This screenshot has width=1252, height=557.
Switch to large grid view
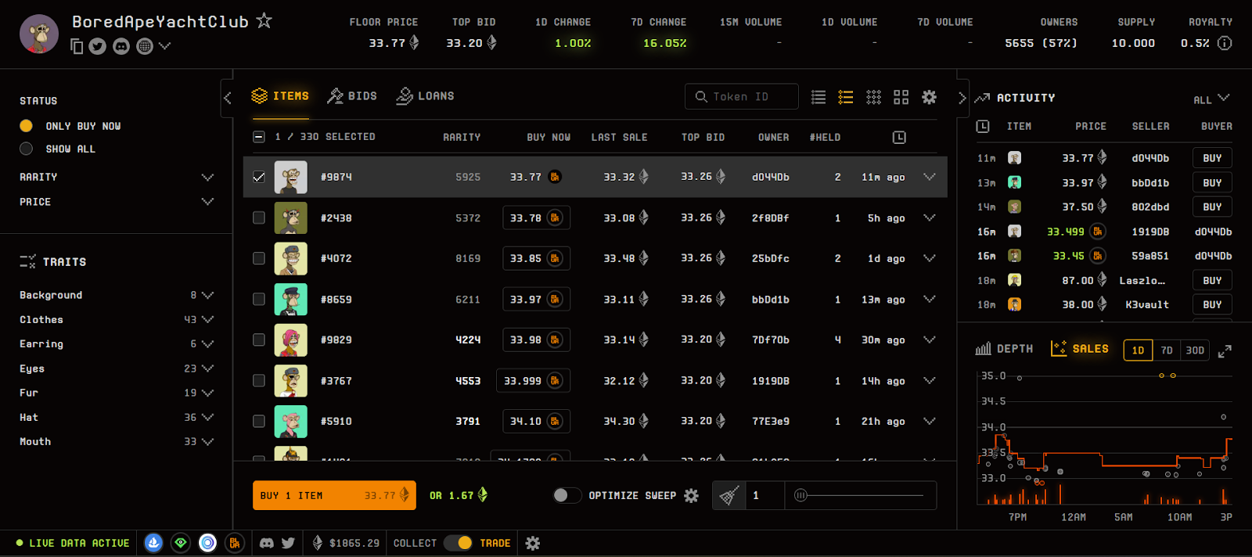click(901, 97)
